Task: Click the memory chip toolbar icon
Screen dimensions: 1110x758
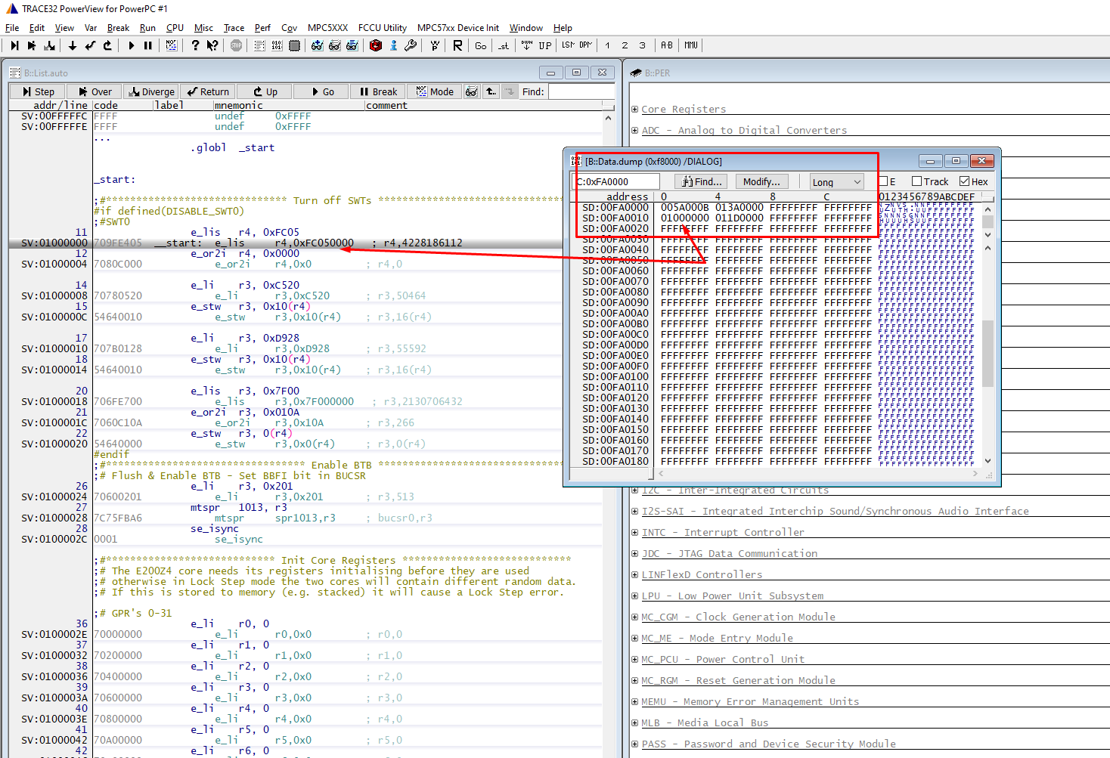Action: point(294,45)
